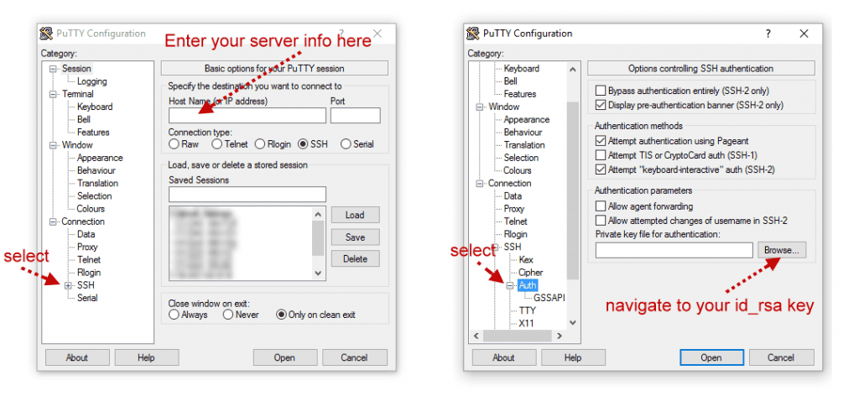859x396 pixels.
Task: Click PuTTY icon in right window title bar
Action: click(473, 34)
